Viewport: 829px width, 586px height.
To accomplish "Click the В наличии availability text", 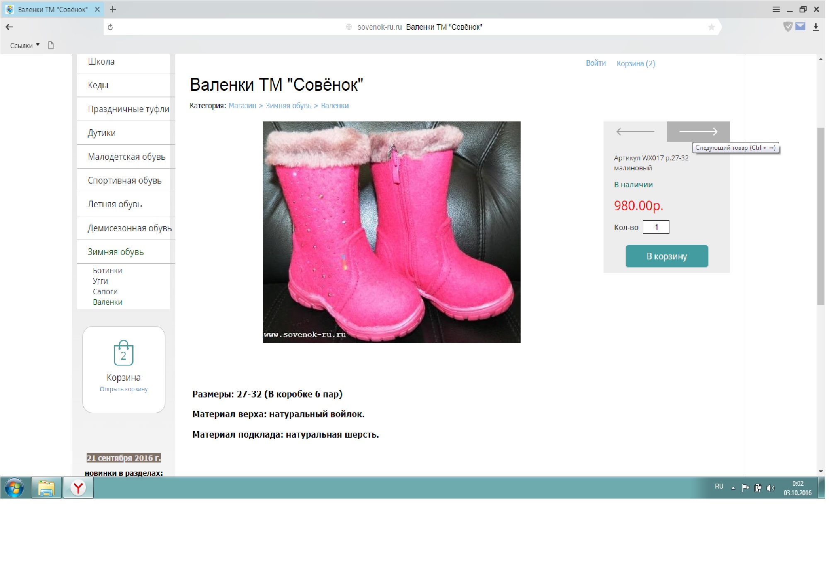I will click(633, 185).
